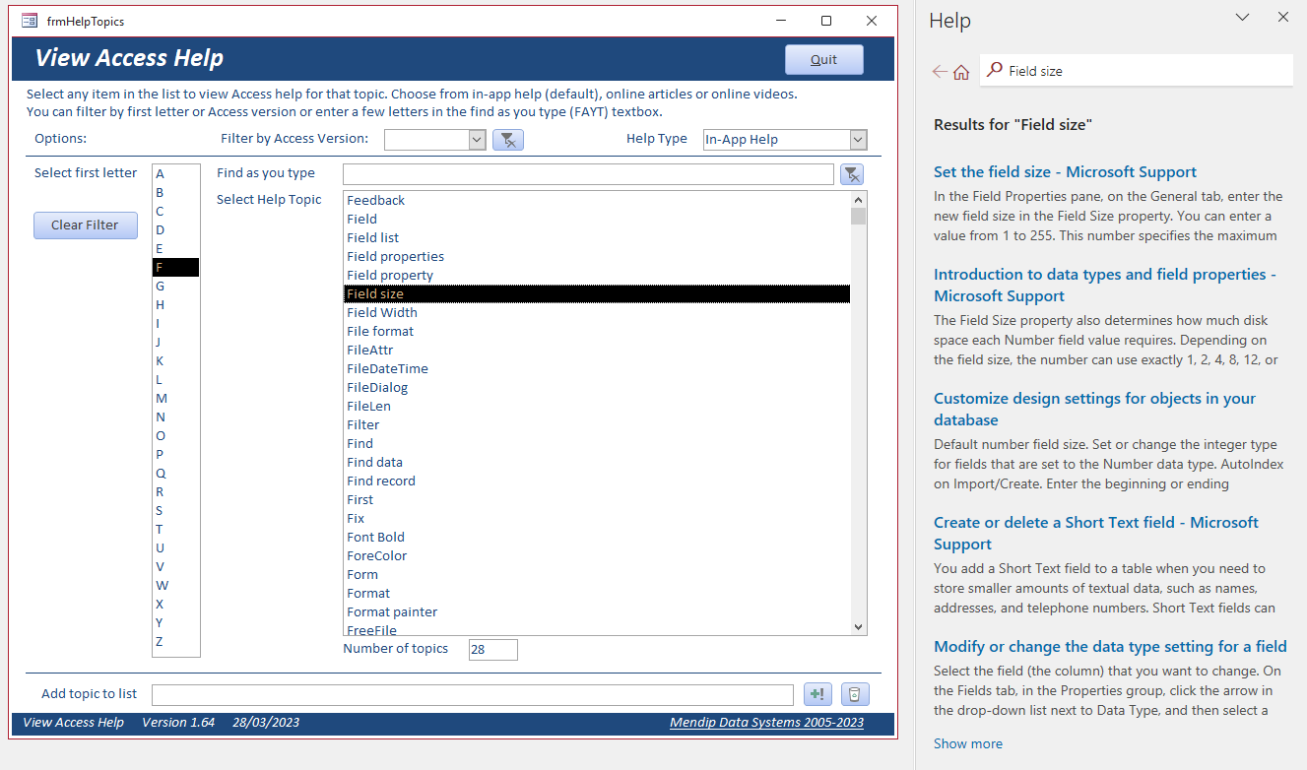1307x770 pixels.
Task: Click the Help search magnifier icon
Action: pos(995,70)
